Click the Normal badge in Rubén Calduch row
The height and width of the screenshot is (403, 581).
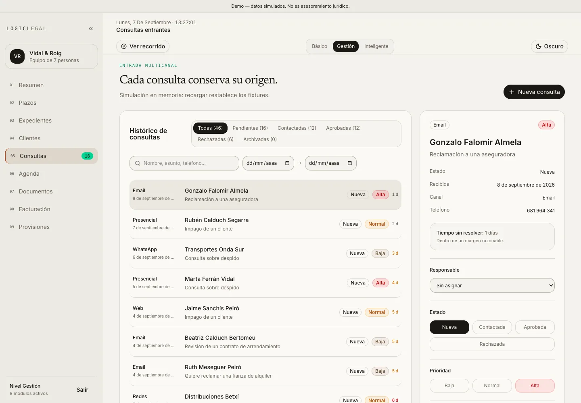coord(376,224)
